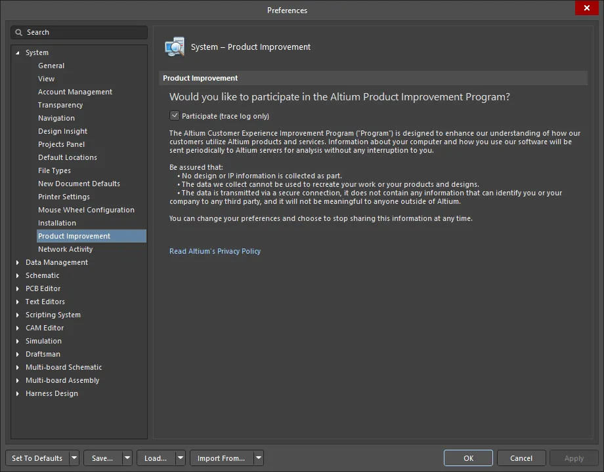Image resolution: width=604 pixels, height=472 pixels.
Task: Select the Account Management page
Action: [x=75, y=92]
